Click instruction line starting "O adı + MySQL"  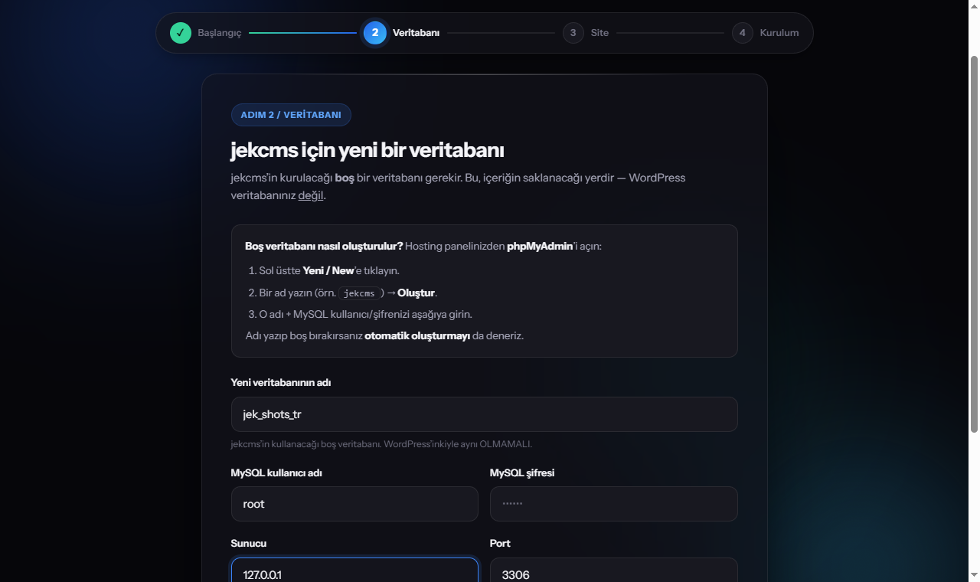click(365, 315)
